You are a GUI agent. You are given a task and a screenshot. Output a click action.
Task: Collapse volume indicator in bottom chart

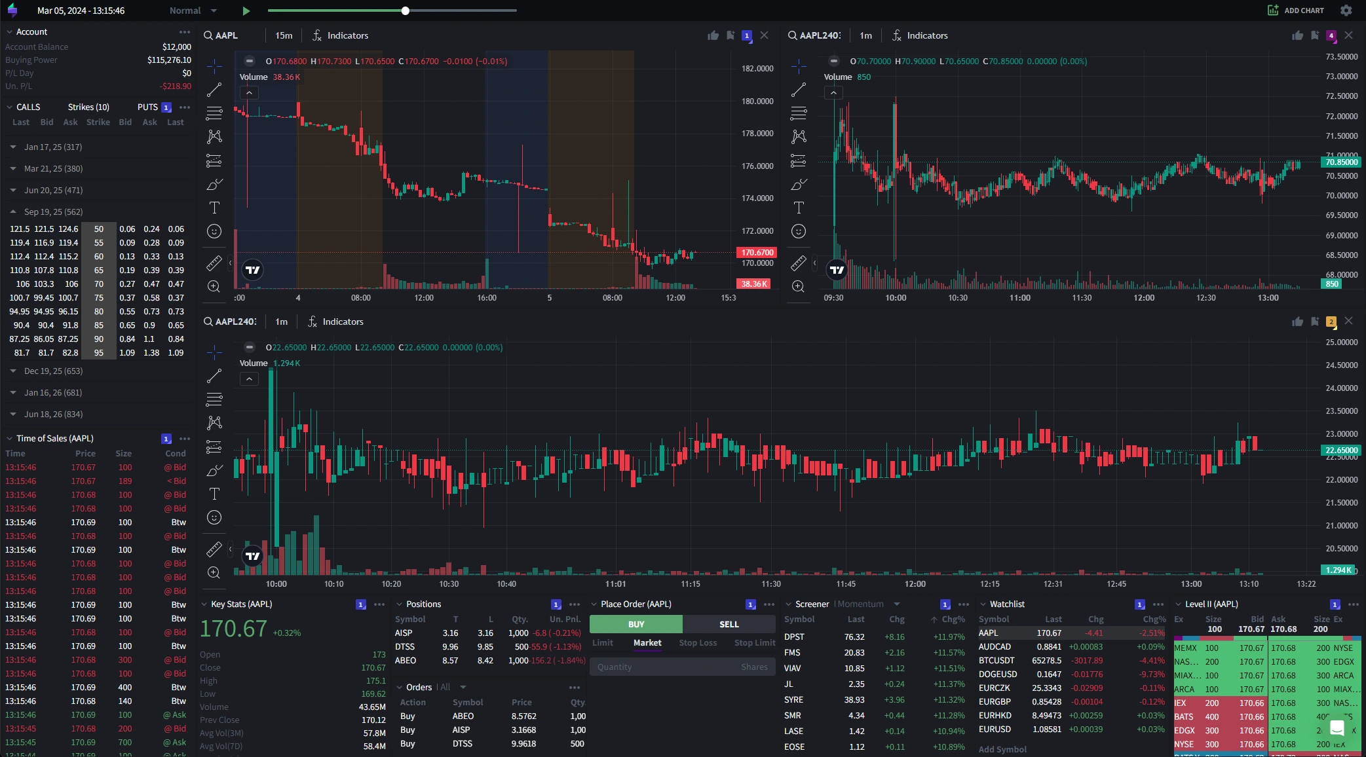249,379
